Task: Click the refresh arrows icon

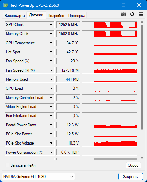Action: pos(132,14)
